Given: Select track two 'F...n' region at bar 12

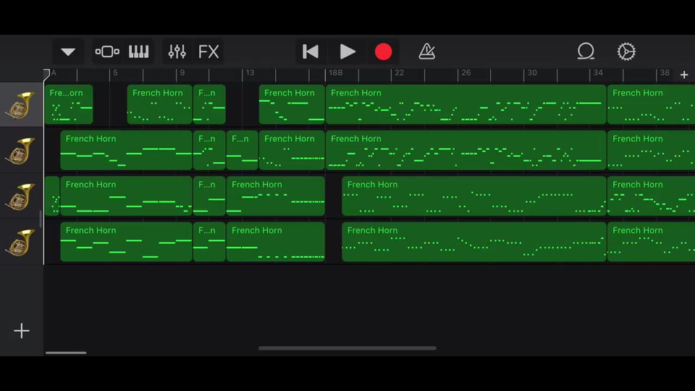Looking at the screenshot, I should [x=242, y=151].
